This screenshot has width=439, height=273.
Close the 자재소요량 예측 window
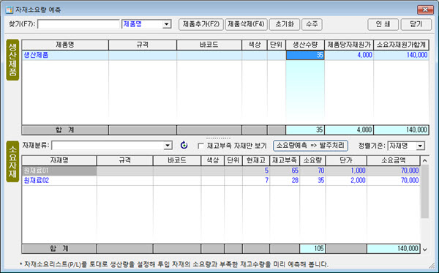click(425, 10)
